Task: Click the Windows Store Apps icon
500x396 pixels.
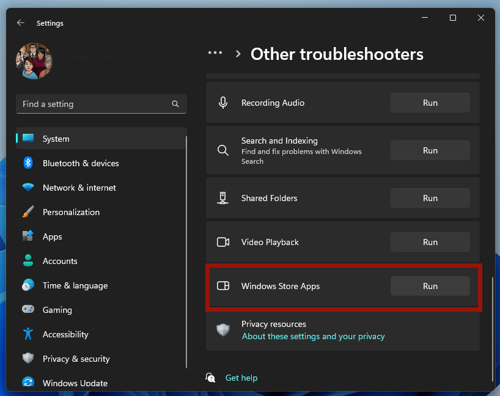Action: click(x=223, y=286)
